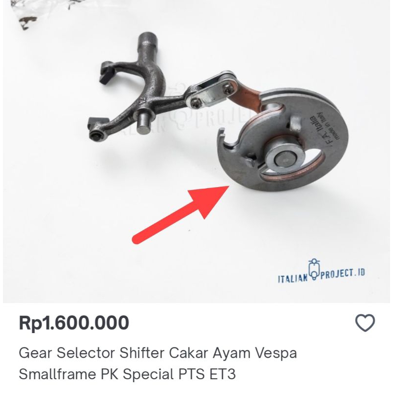The width and height of the screenshot is (393, 393).
Task: Select the "Smallframe PK Special PTS ET3" title line
Action: point(127,374)
